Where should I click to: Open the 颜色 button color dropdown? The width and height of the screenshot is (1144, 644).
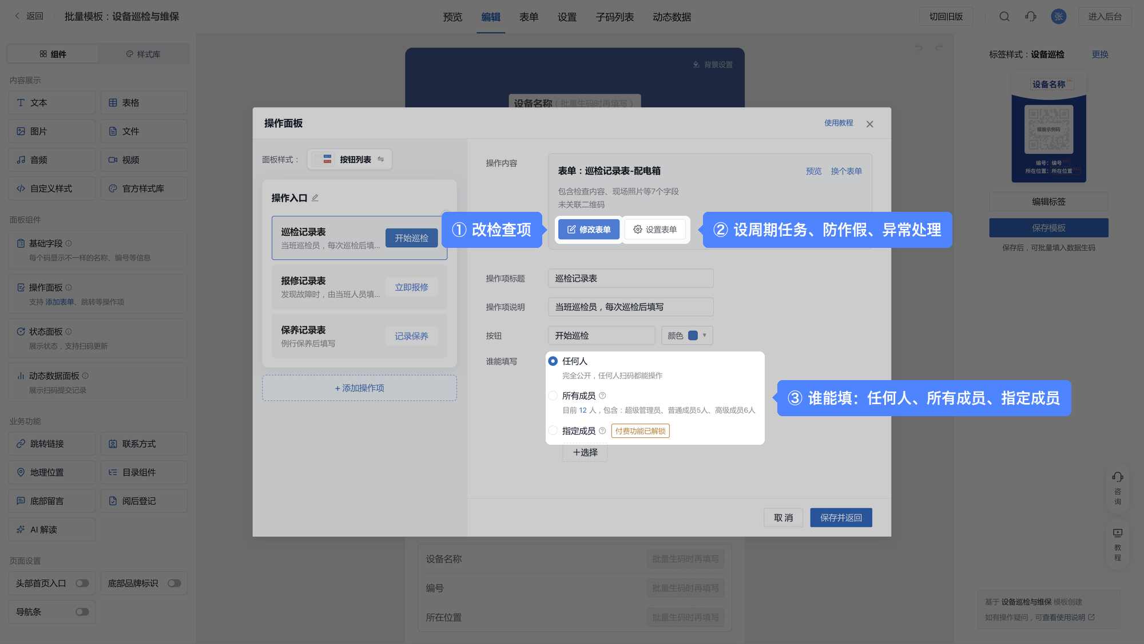click(687, 335)
